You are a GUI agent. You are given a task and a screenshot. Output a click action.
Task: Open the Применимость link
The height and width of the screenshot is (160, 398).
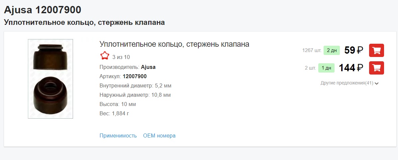pyautogui.click(x=118, y=135)
